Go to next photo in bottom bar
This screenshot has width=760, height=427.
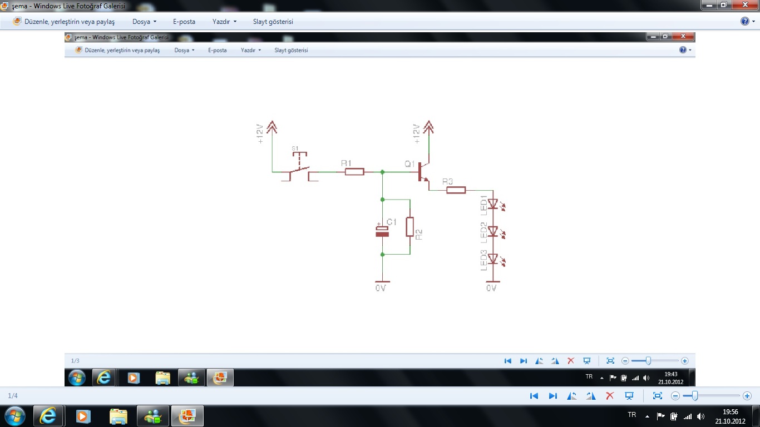553,396
